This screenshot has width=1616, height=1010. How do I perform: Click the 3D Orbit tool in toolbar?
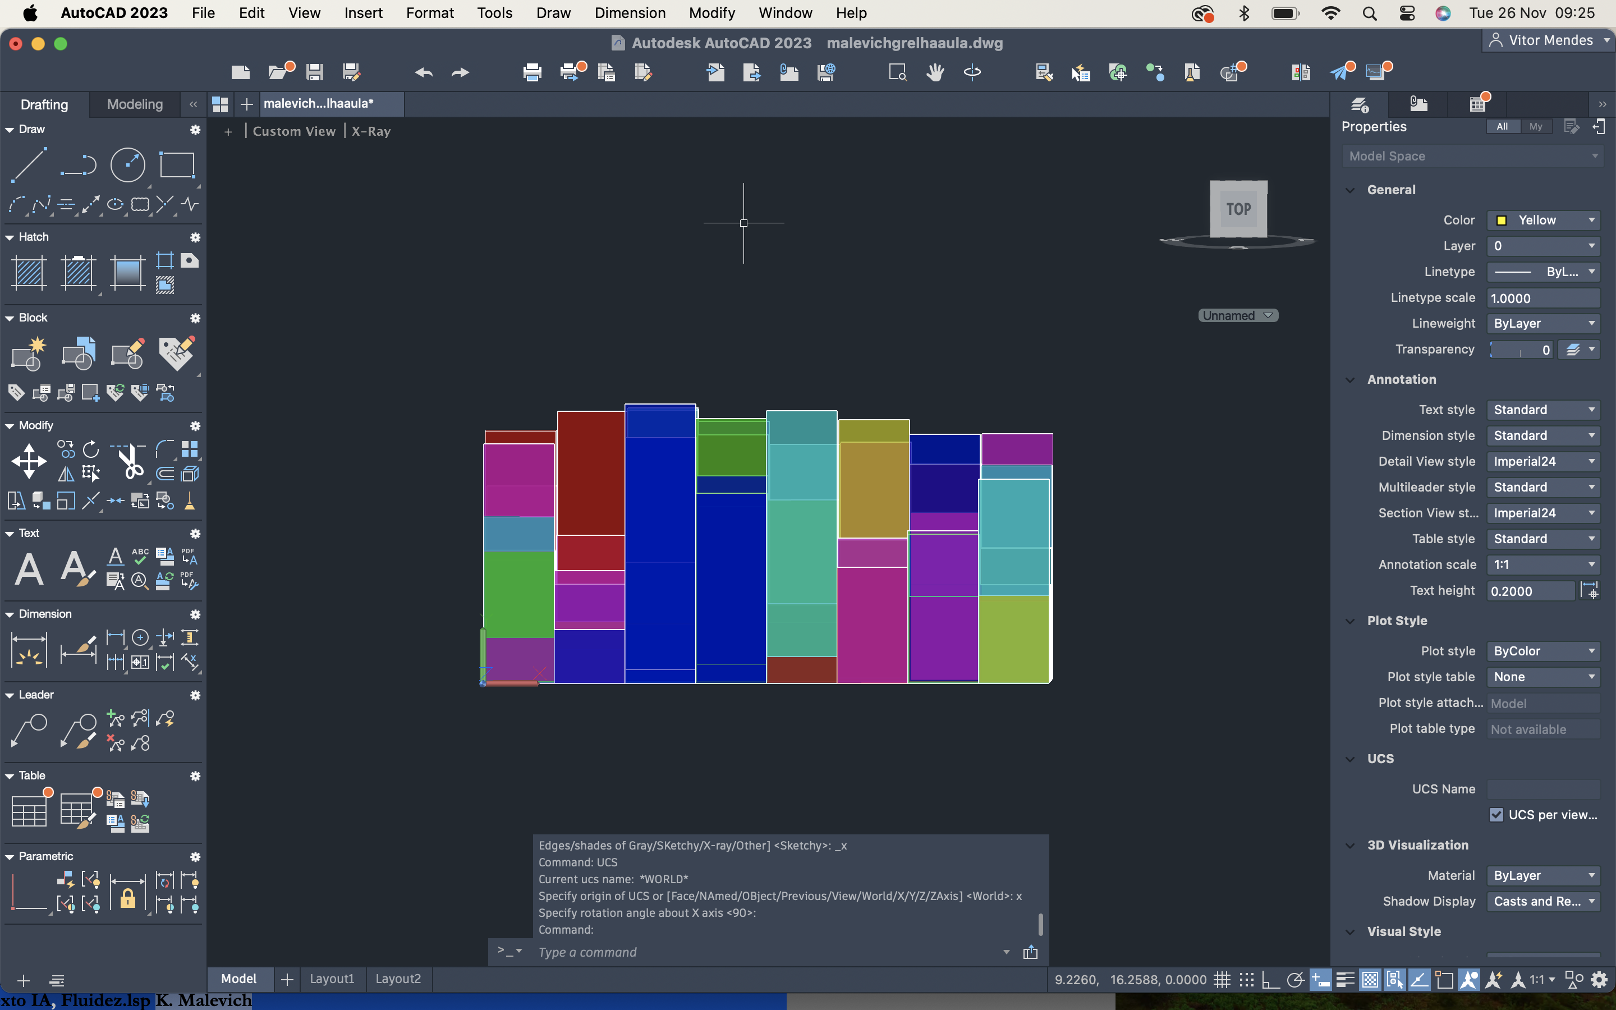pyautogui.click(x=972, y=71)
